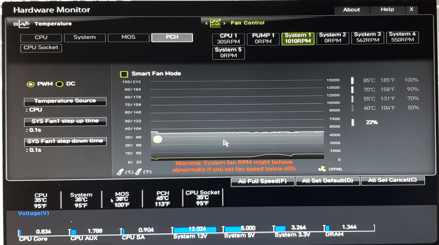Select the System 4 fan at 550RPM

[402, 37]
